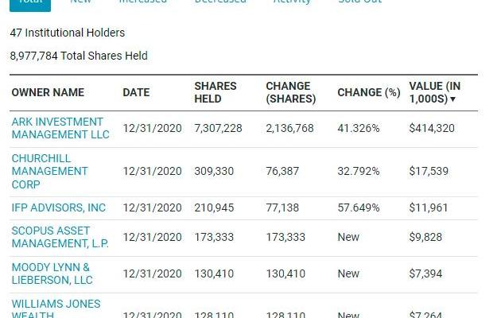Switch to the New holders tab

80,2
